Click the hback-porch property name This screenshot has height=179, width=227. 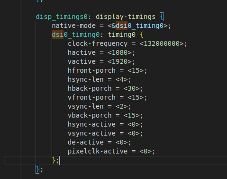(x=90, y=88)
